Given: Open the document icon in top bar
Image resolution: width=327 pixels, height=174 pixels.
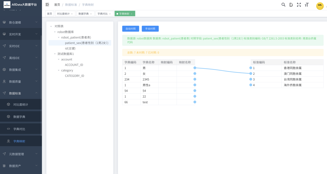Looking at the screenshot, I should [291, 5].
